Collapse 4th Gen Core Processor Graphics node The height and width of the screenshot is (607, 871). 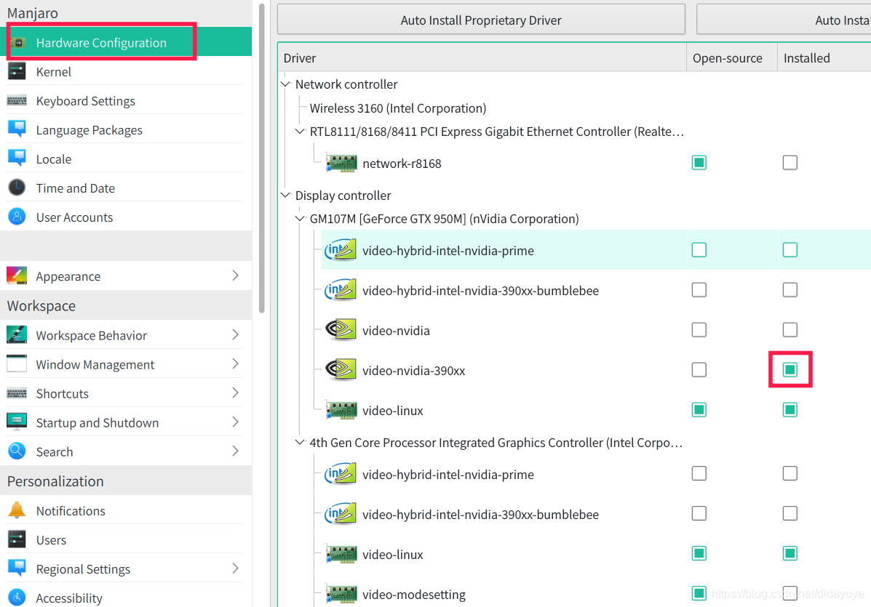[300, 442]
